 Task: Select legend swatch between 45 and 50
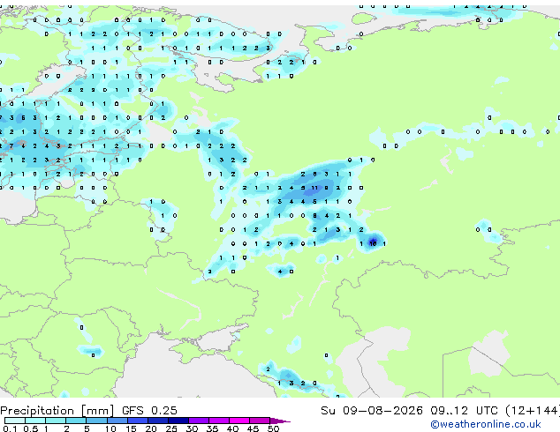(x=260, y=421)
